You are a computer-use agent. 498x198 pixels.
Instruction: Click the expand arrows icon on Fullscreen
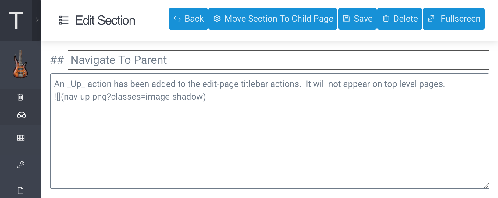click(431, 19)
